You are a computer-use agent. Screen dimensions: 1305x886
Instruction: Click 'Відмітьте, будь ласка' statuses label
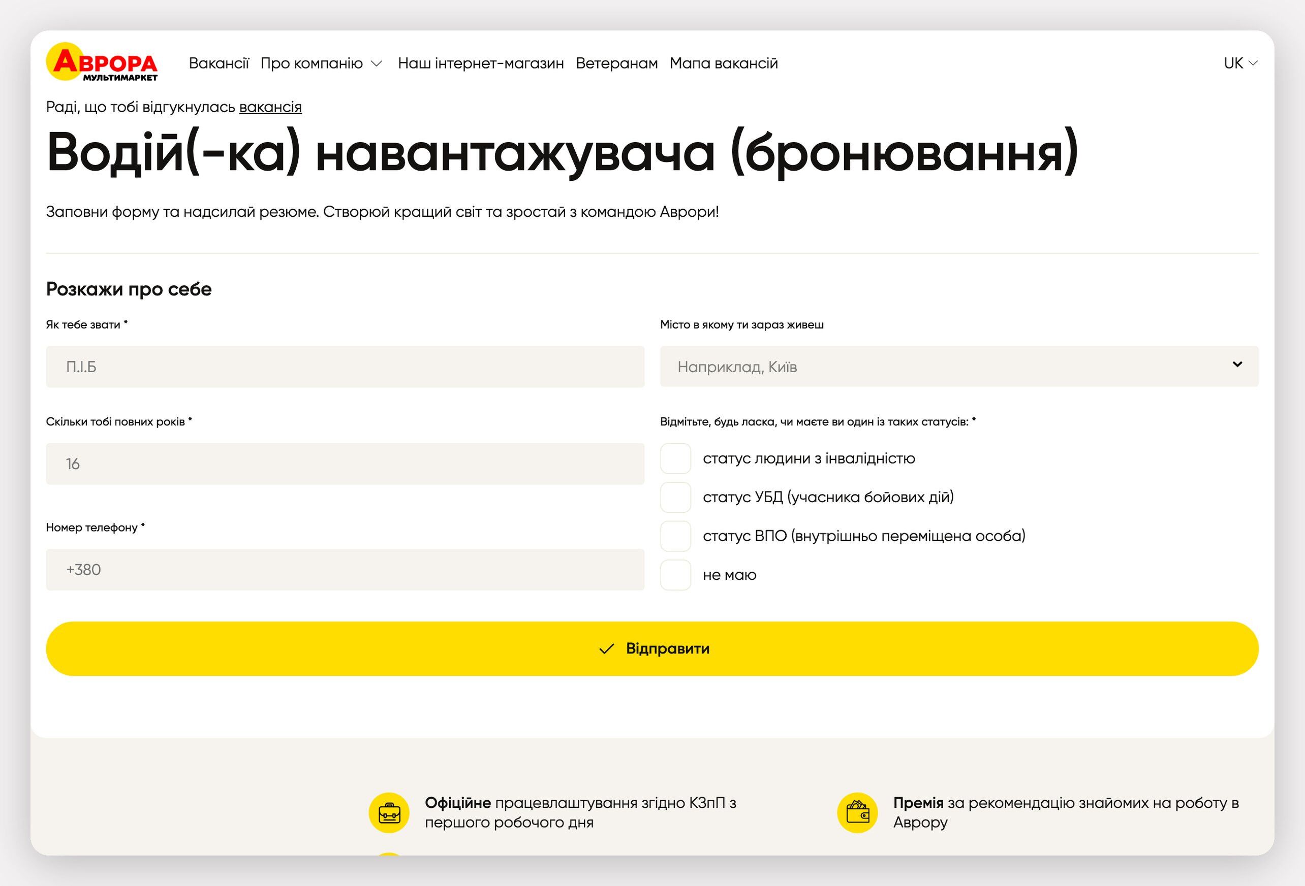(x=818, y=422)
